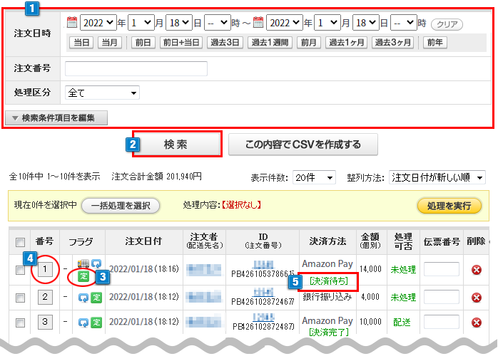Click blue repeat flag icon in row 1
This screenshot has height=356, width=498.
point(96,263)
